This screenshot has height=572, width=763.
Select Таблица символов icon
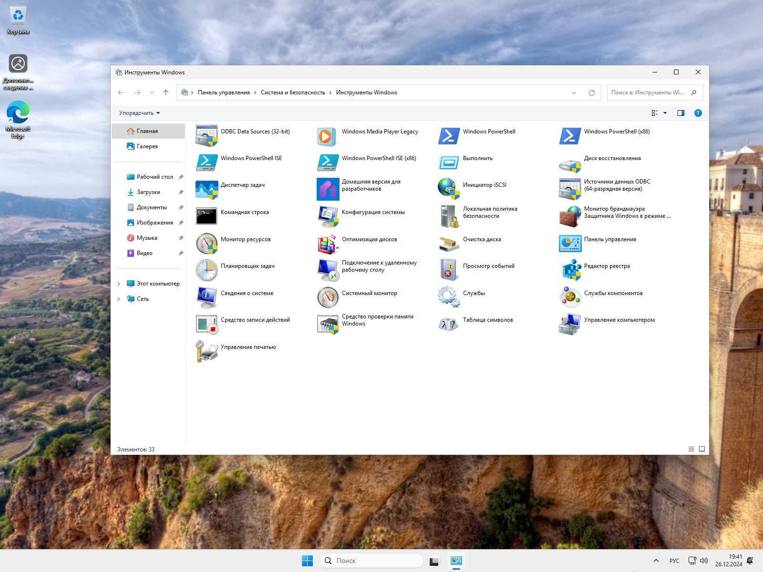(x=449, y=324)
